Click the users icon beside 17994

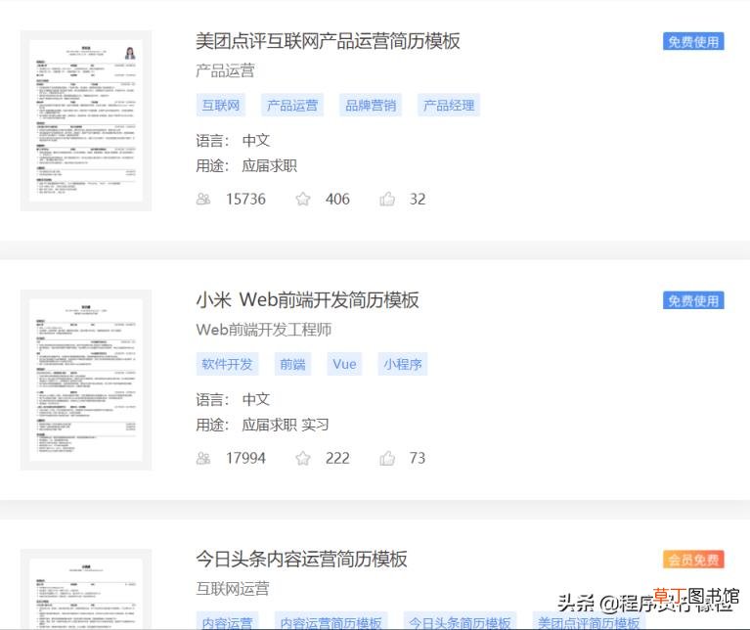click(x=203, y=458)
